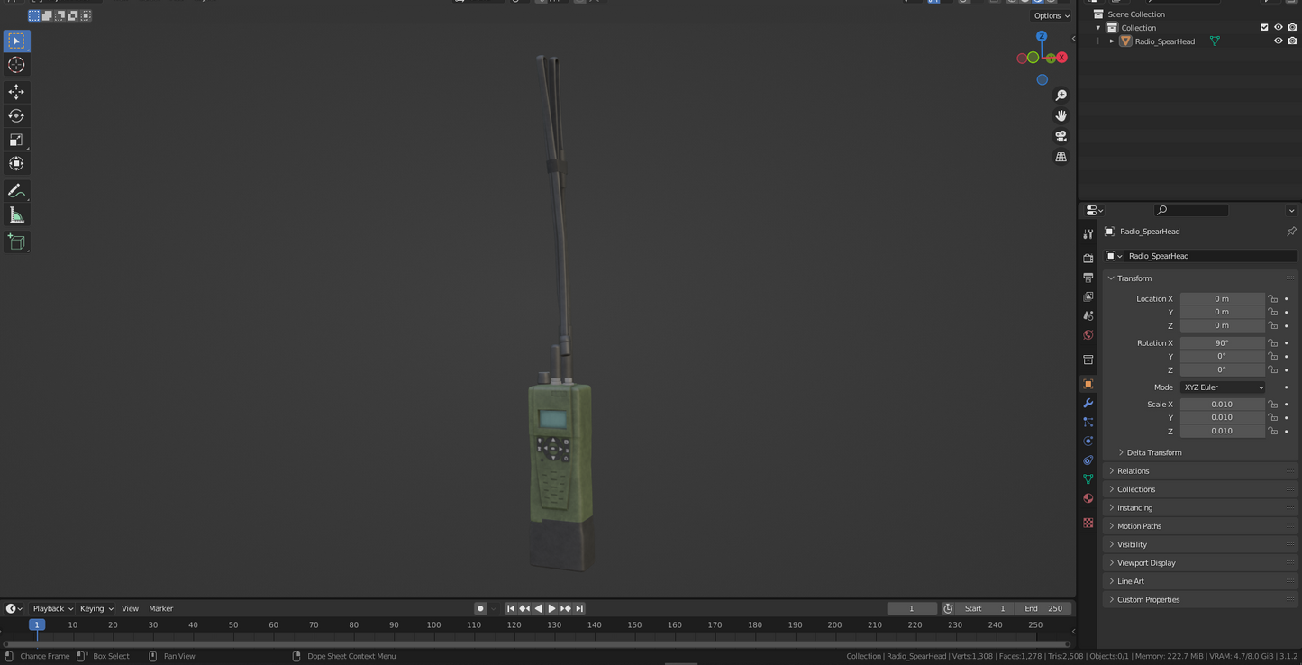Click the End frame 250 field
This screenshot has width=1302, height=665.
coord(1042,608)
